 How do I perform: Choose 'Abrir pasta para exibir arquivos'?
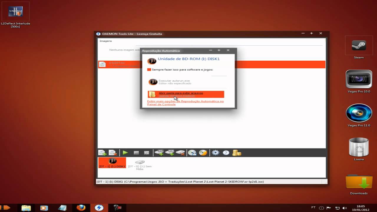click(x=186, y=94)
